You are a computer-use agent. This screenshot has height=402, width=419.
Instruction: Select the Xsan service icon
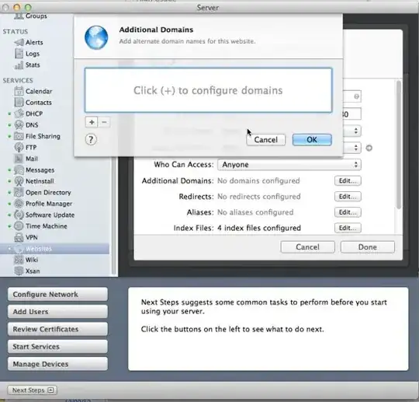[19, 271]
